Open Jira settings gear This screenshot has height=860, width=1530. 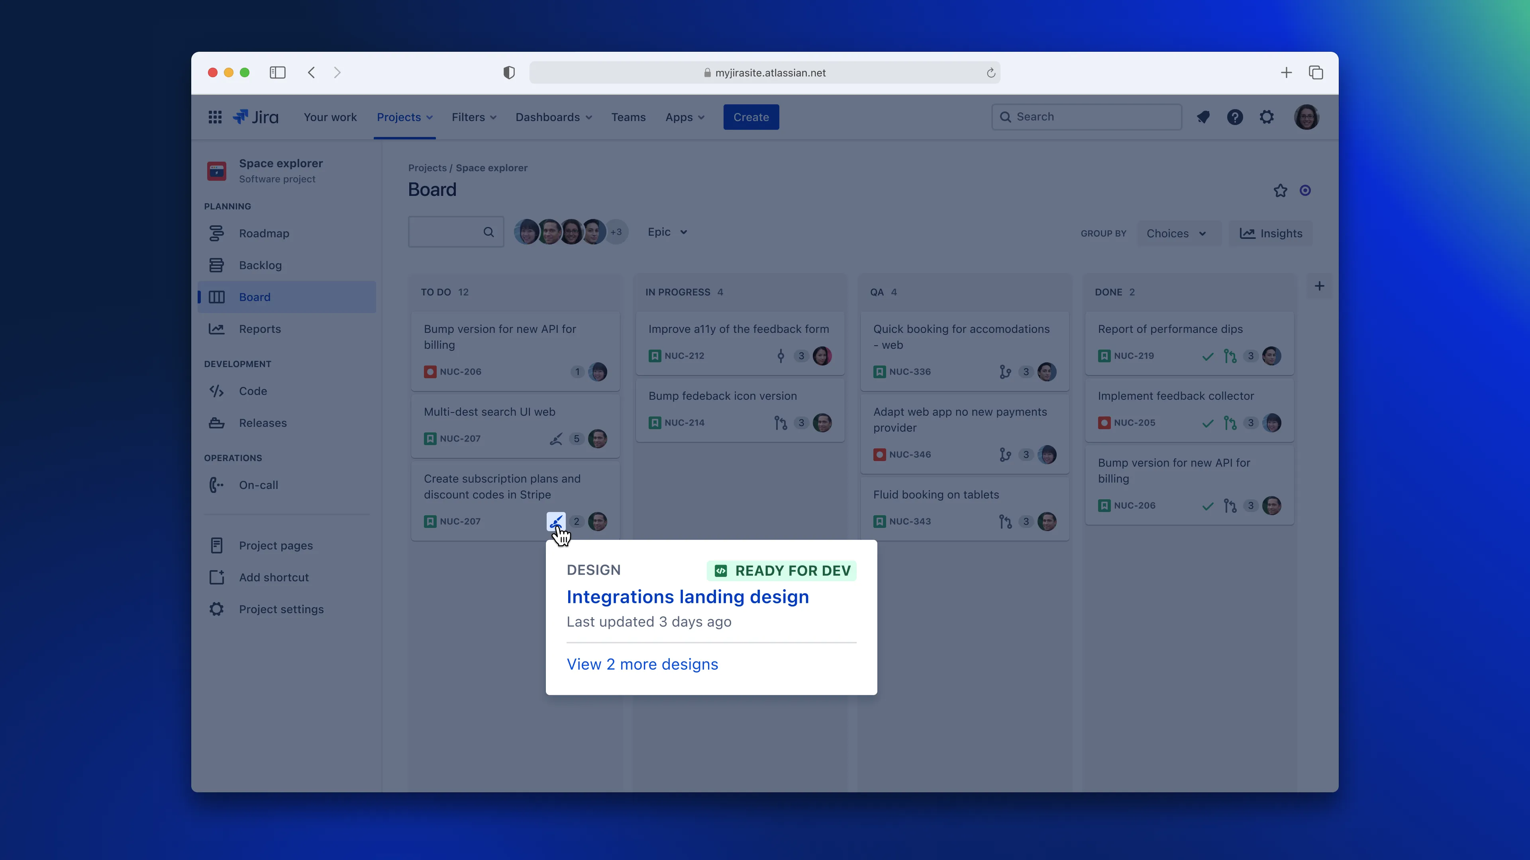[x=1267, y=117]
